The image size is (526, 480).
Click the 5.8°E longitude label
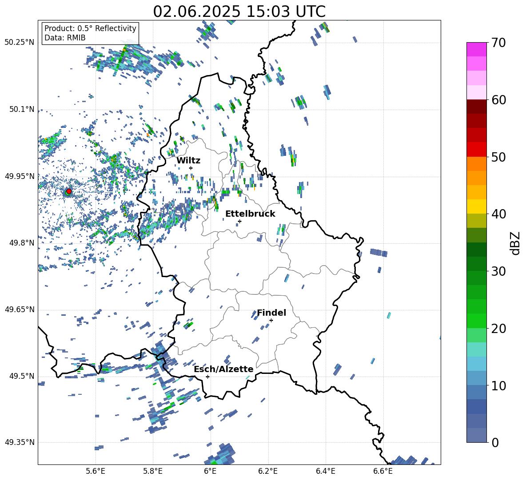coord(153,471)
